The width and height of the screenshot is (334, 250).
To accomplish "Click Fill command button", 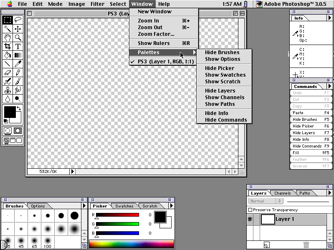I will [311, 152].
